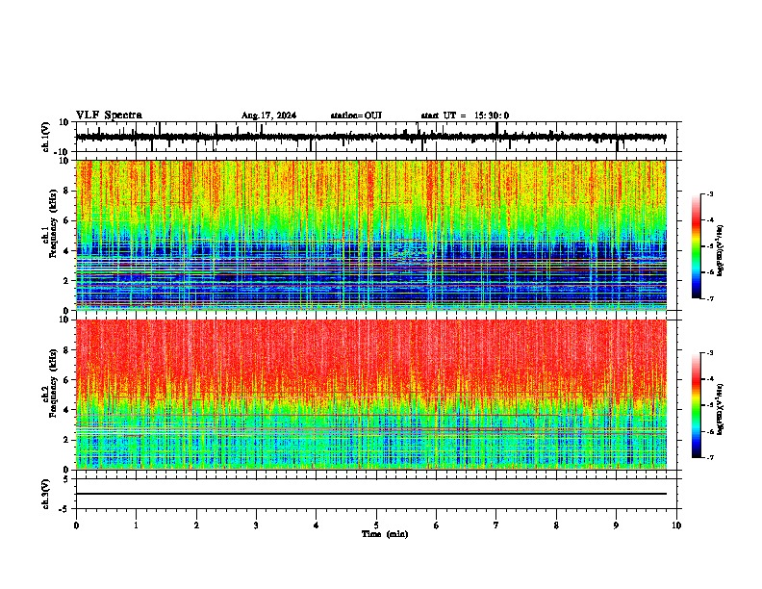
Task: Click the 'ch.1(V)' waveform axis label
Action: coord(46,137)
